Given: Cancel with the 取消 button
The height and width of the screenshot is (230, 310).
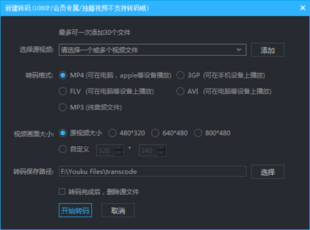Looking at the screenshot, I should (x=118, y=210).
